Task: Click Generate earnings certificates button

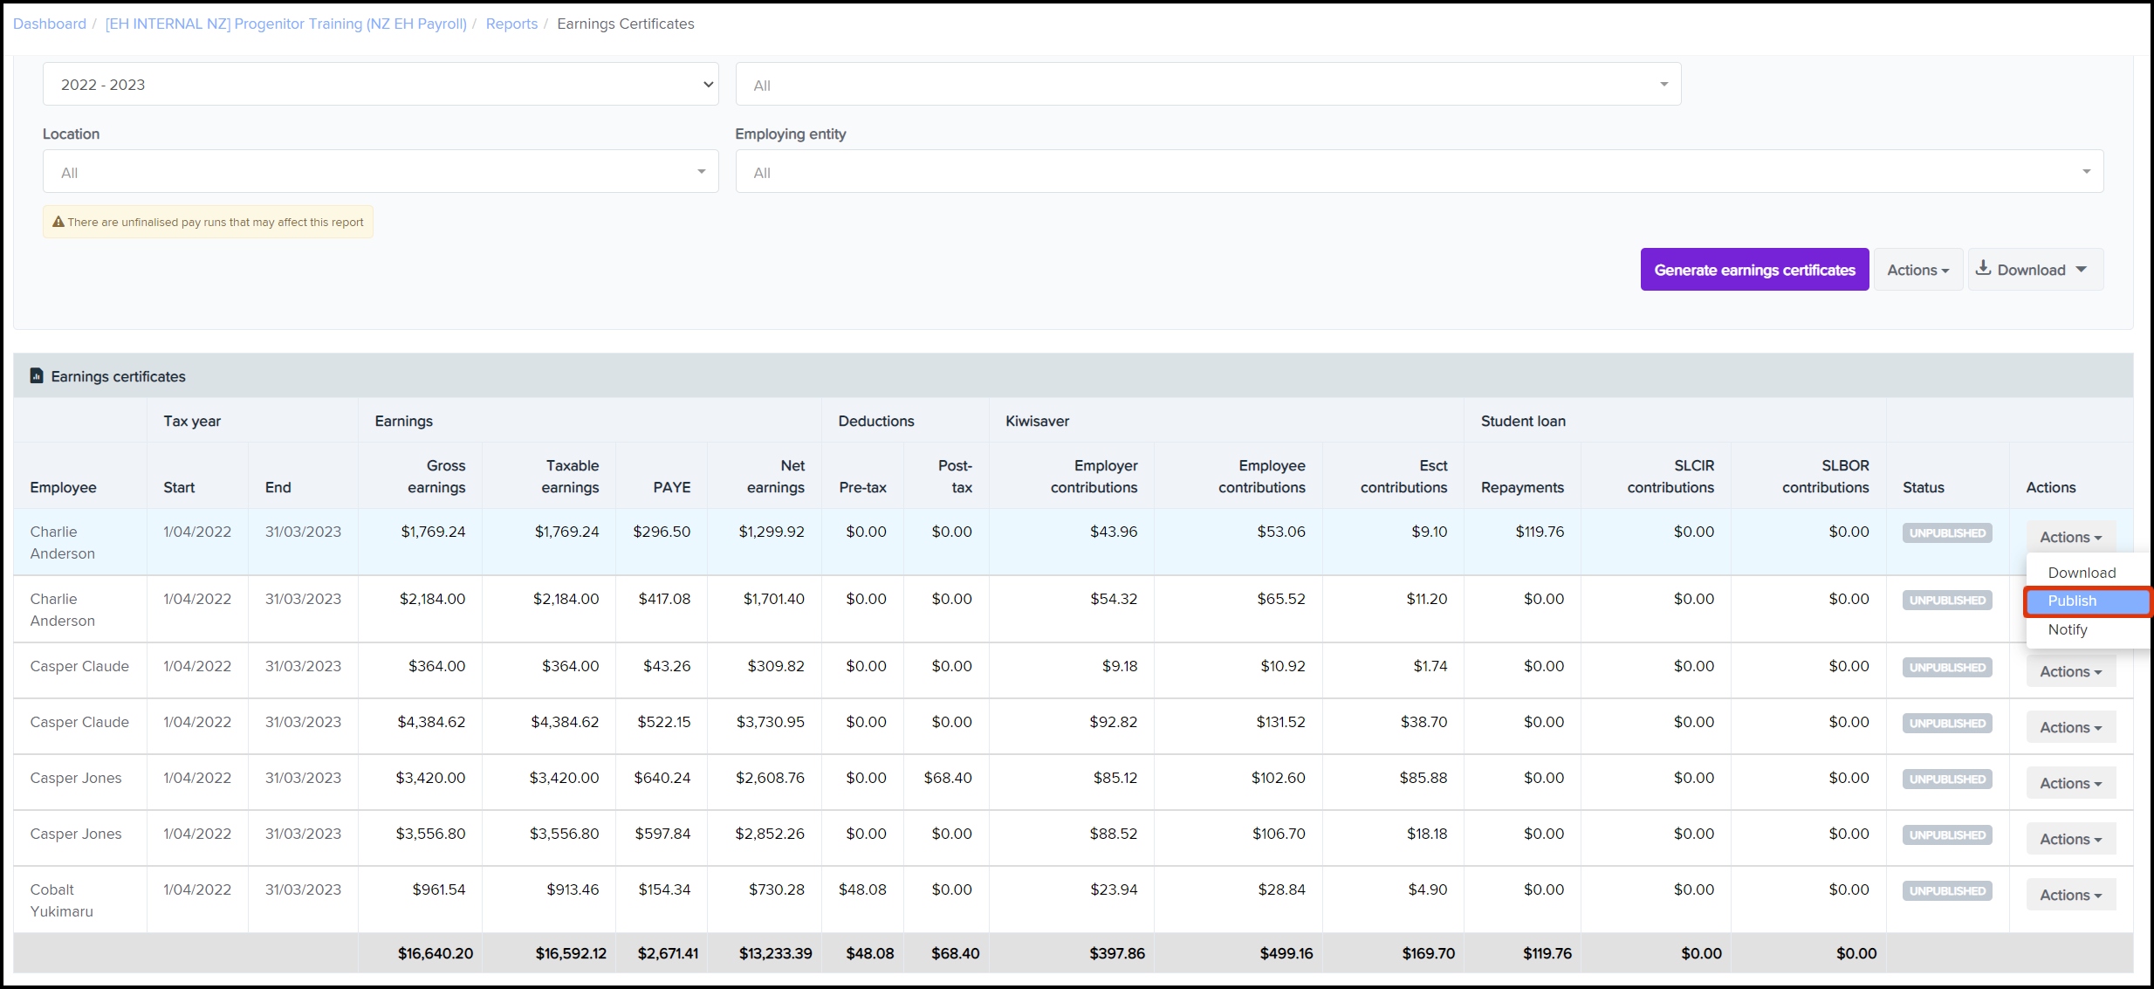Action: click(1754, 270)
